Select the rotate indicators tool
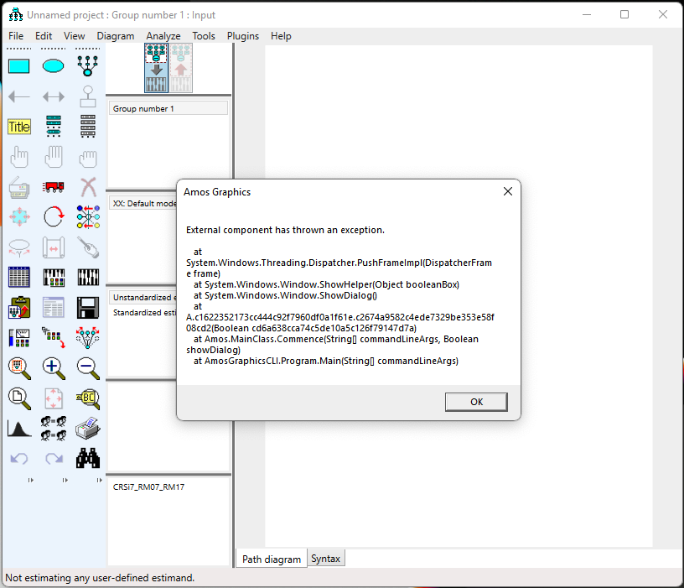684x588 pixels. pyautogui.click(x=53, y=216)
